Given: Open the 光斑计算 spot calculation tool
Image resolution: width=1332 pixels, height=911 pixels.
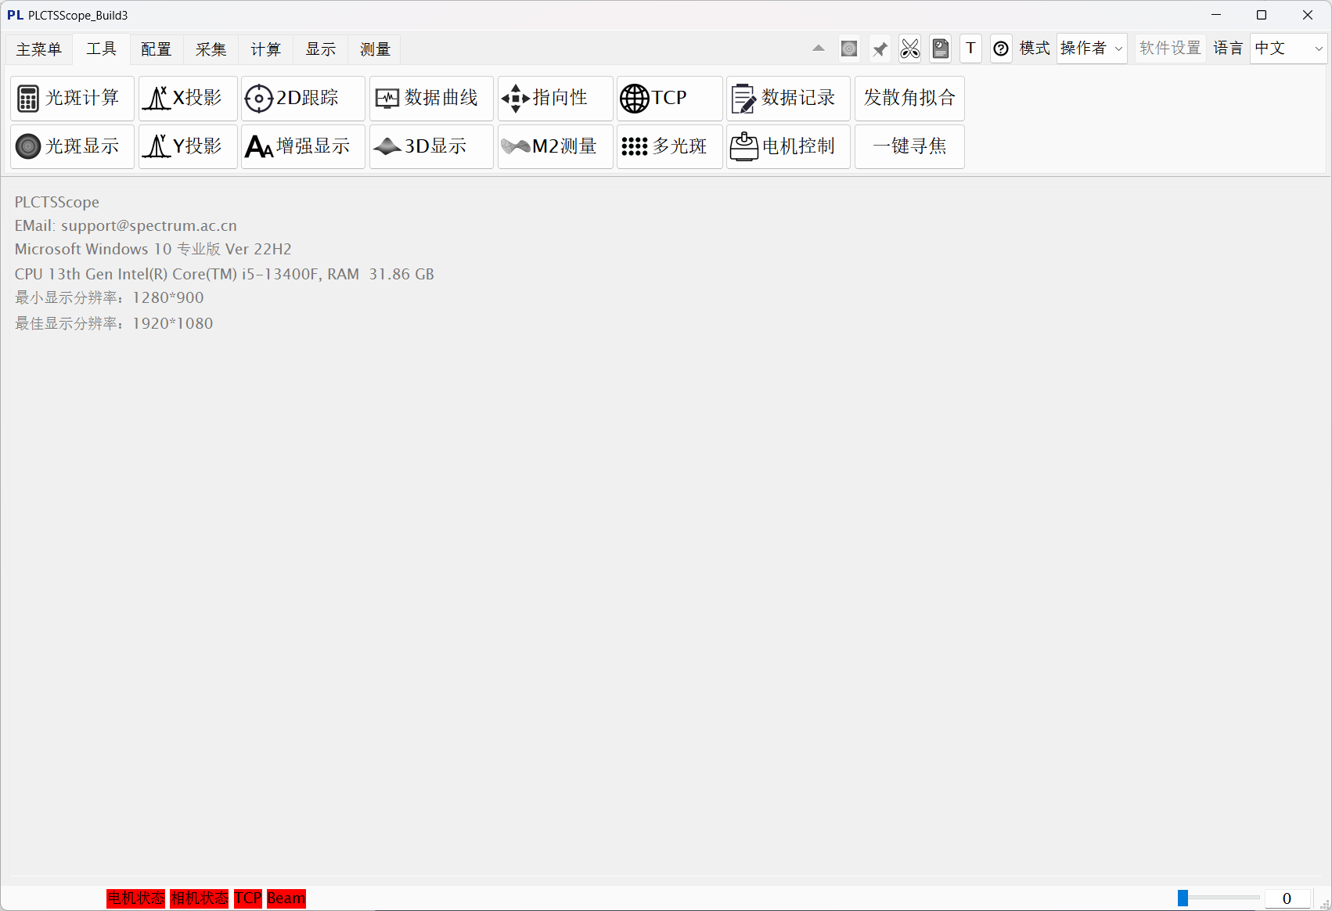Looking at the screenshot, I should 71,98.
